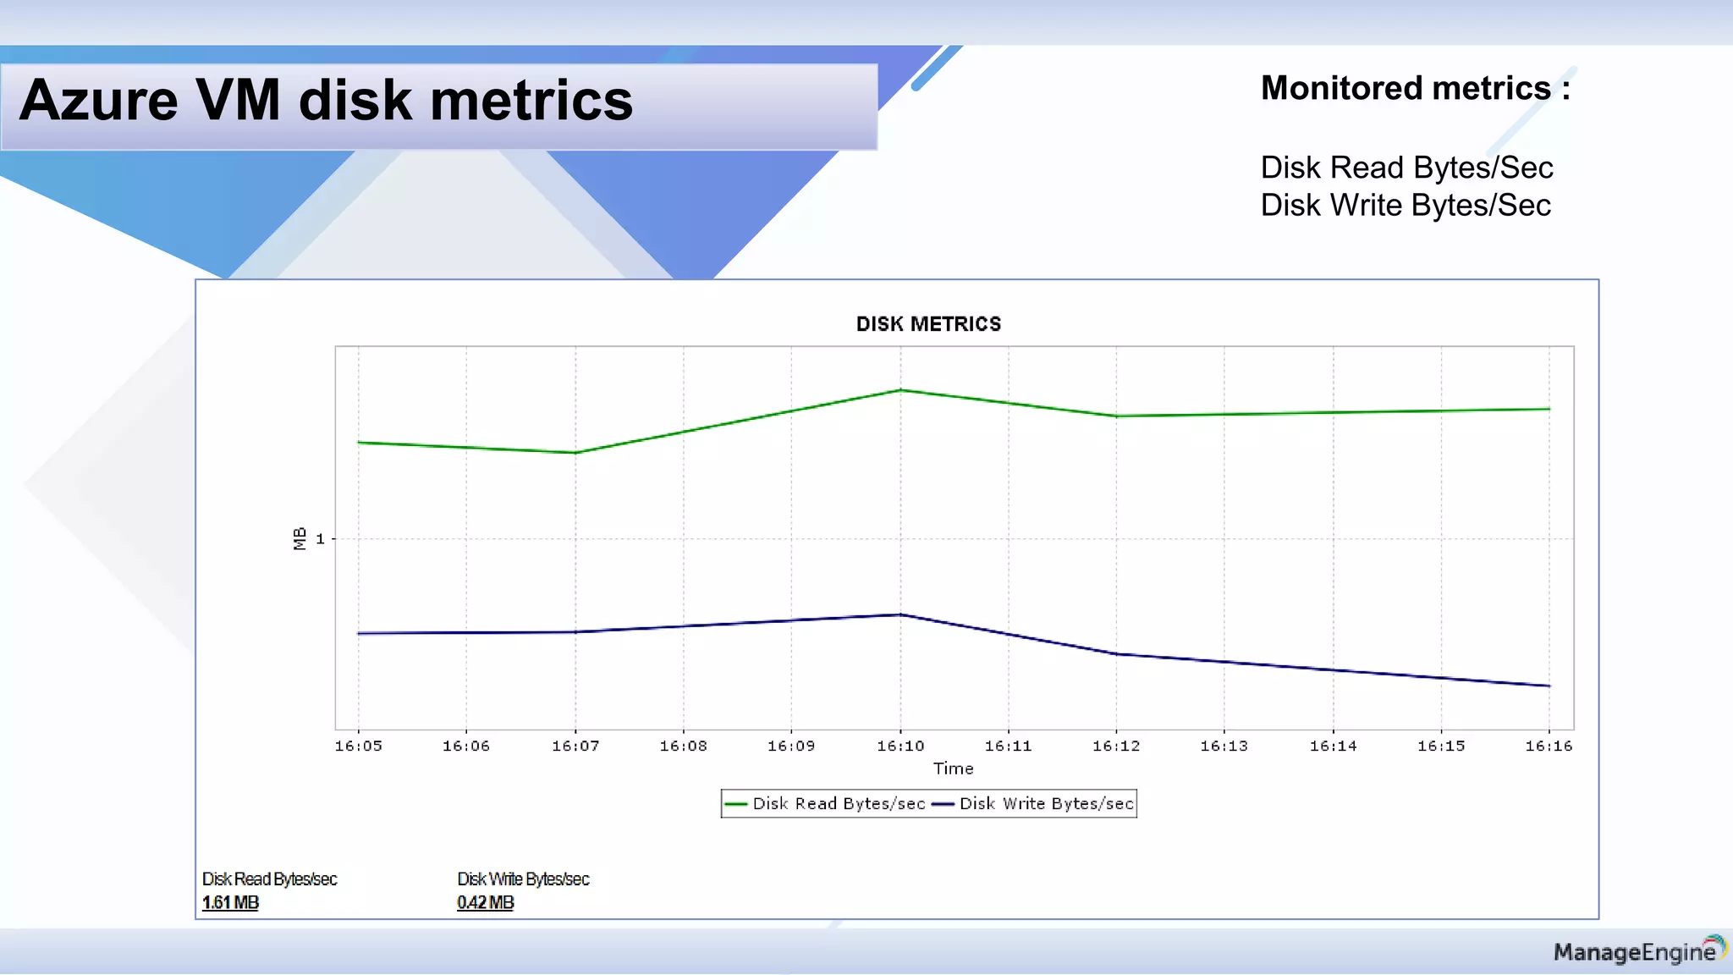Click the green Disk Read Bytes/sec legend entry

click(825, 803)
